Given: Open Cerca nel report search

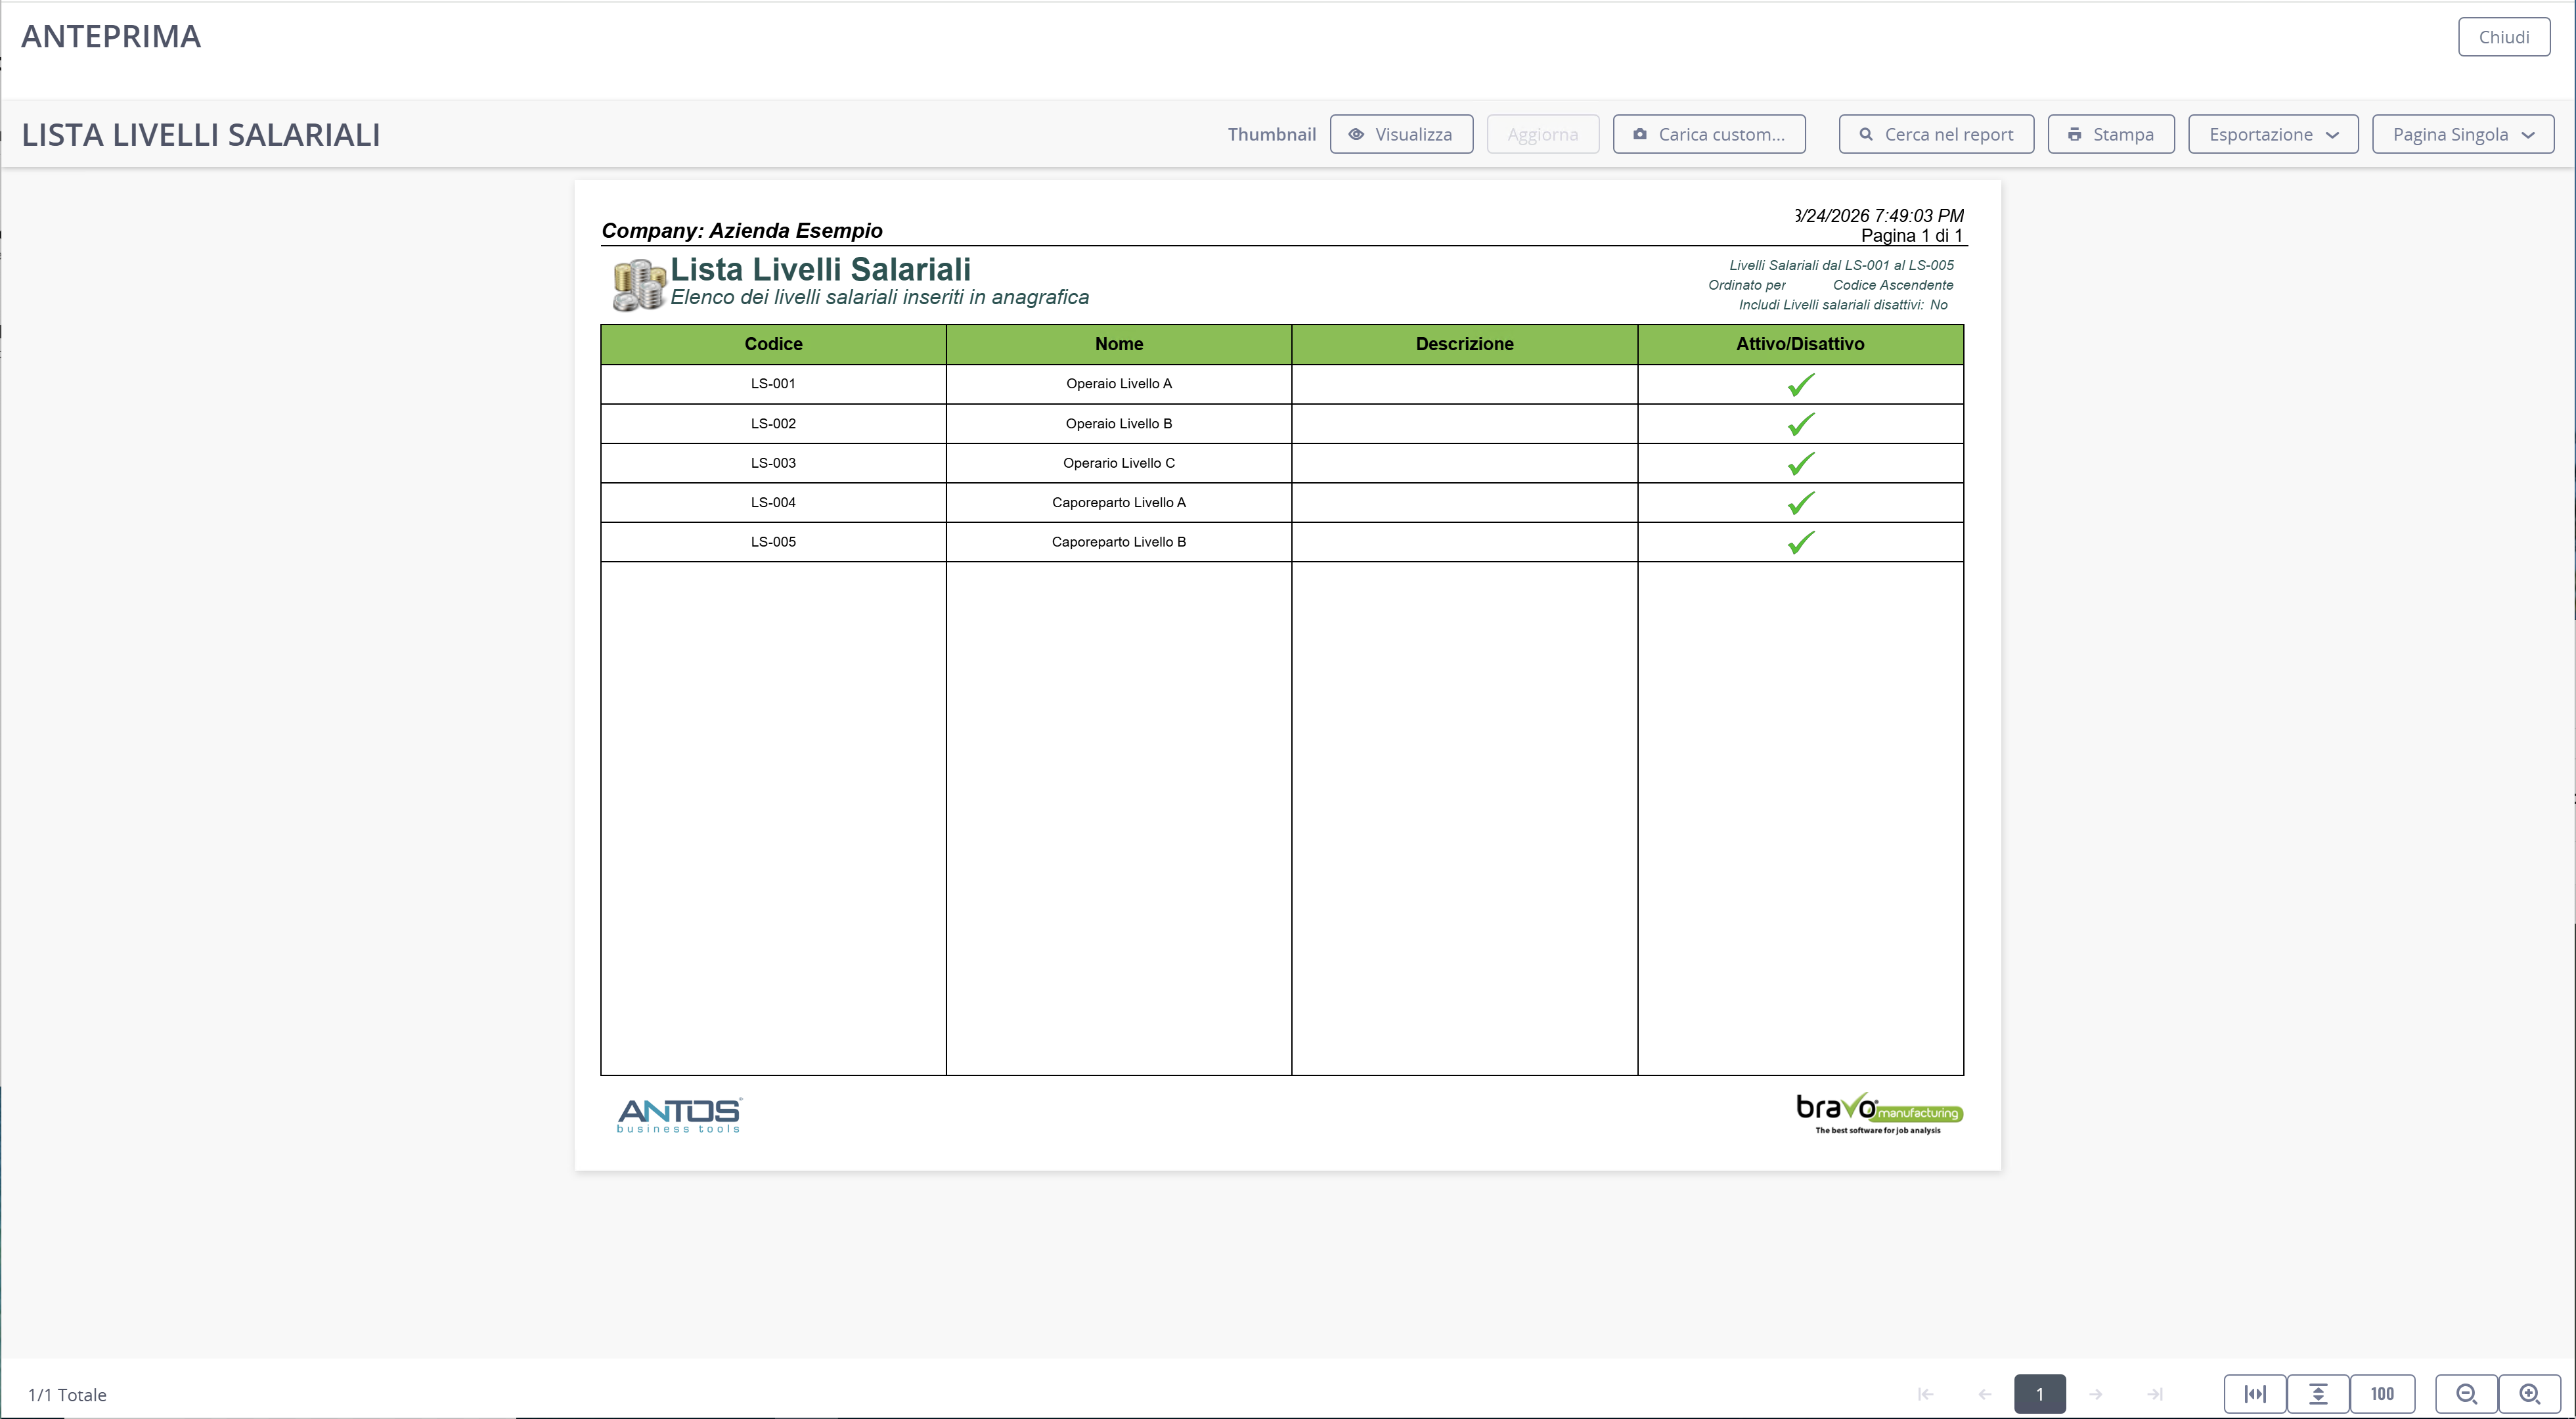Looking at the screenshot, I should [x=1936, y=134].
